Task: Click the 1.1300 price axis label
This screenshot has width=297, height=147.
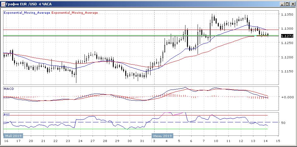Action: tap(287, 28)
